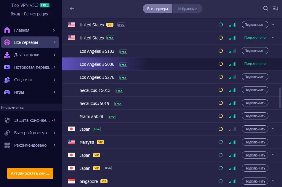This screenshot has width=282, height=187.
Task: Expand the United States VIP IPv6 group
Action: tap(273, 25)
